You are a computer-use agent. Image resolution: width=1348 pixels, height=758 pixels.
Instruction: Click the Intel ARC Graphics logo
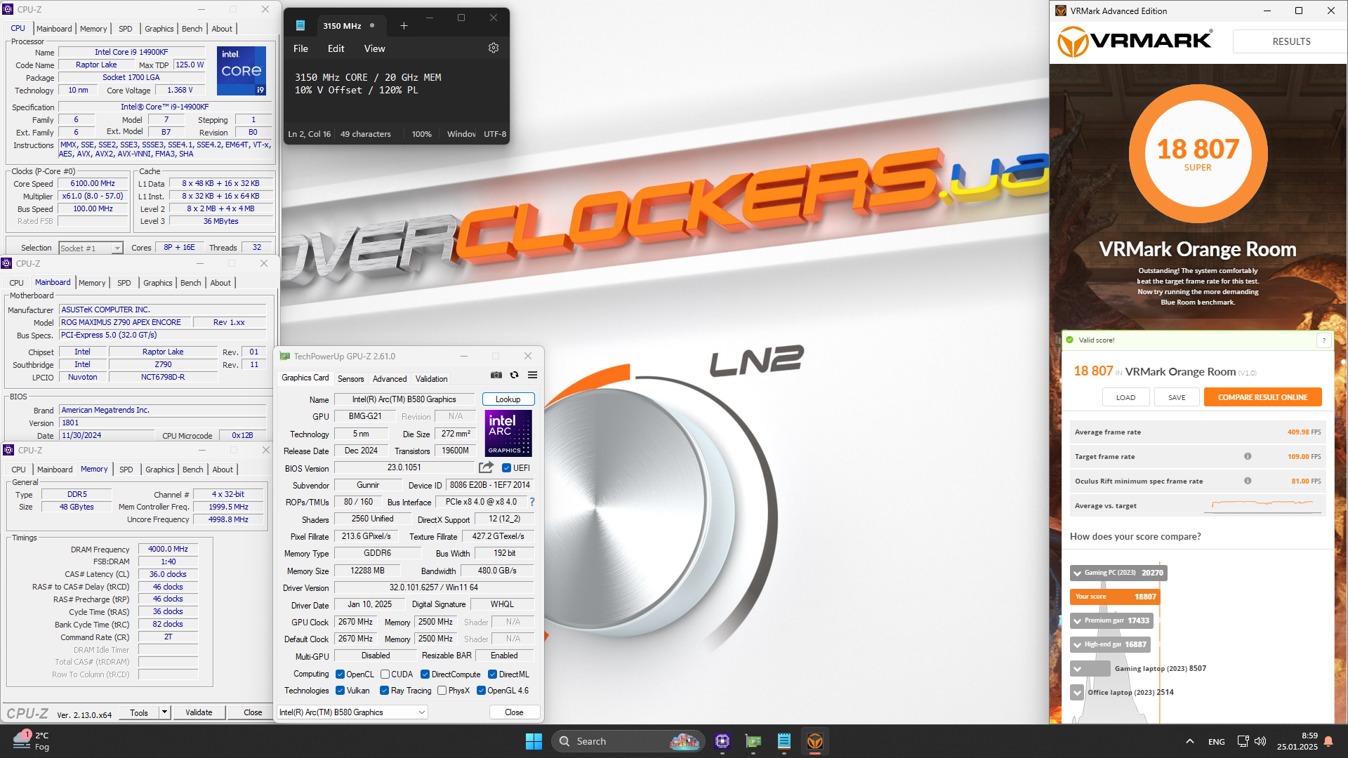pyautogui.click(x=508, y=433)
